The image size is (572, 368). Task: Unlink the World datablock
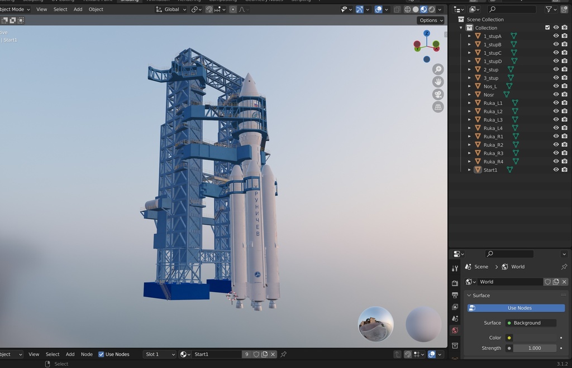coord(564,282)
